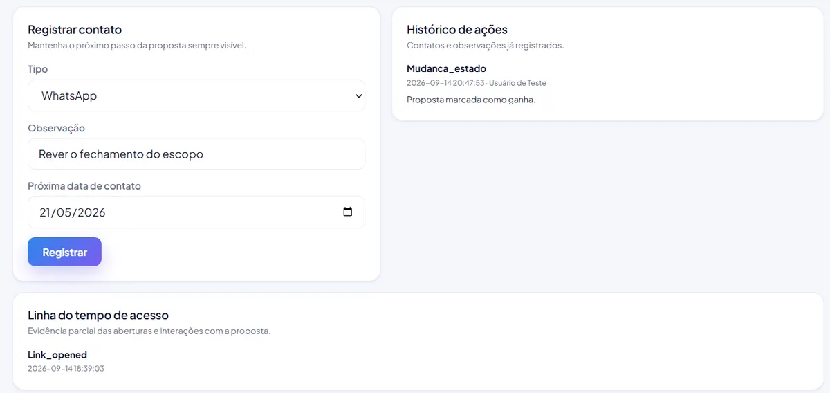Click the date value 21/05/2026

pos(73,212)
